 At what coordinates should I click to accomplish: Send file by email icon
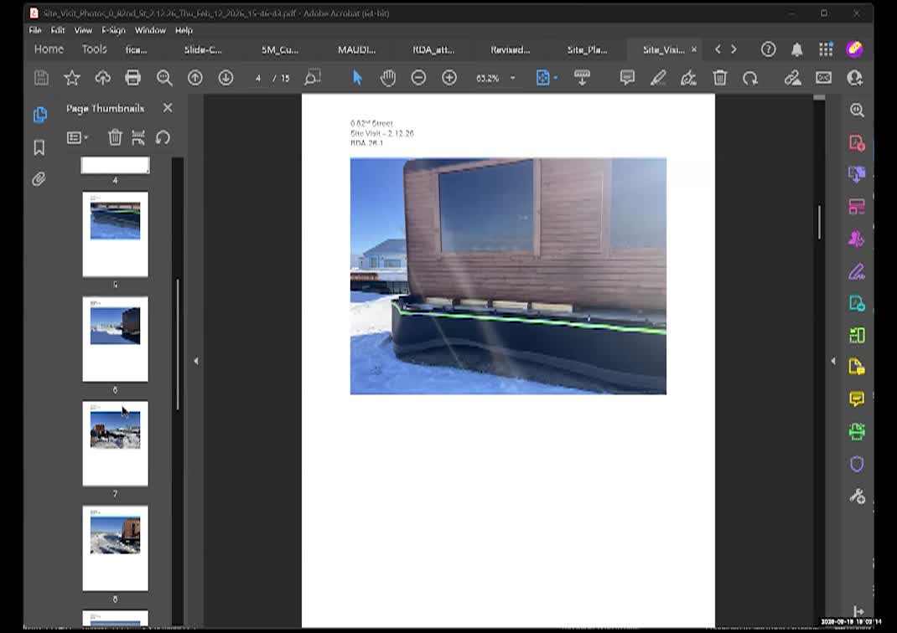coord(824,78)
